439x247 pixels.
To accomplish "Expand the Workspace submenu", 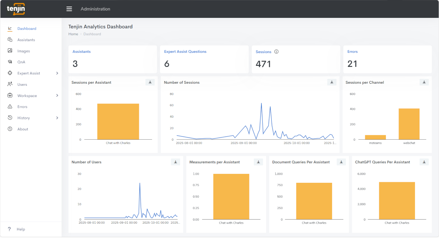I will tap(57, 96).
